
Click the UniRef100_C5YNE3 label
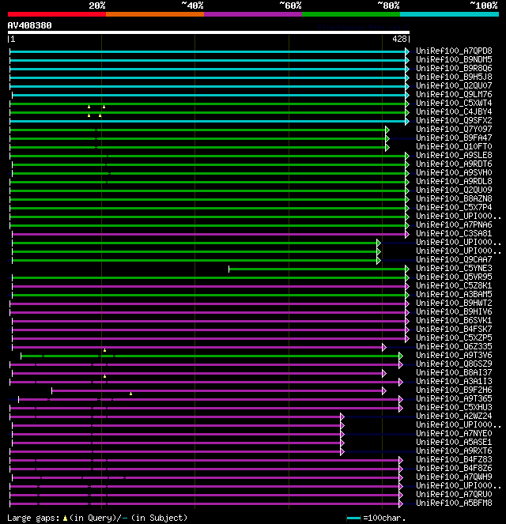(454, 269)
